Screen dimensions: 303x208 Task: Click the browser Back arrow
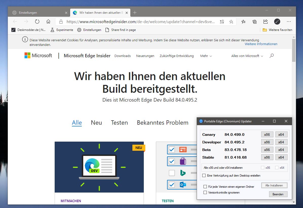(15, 22)
